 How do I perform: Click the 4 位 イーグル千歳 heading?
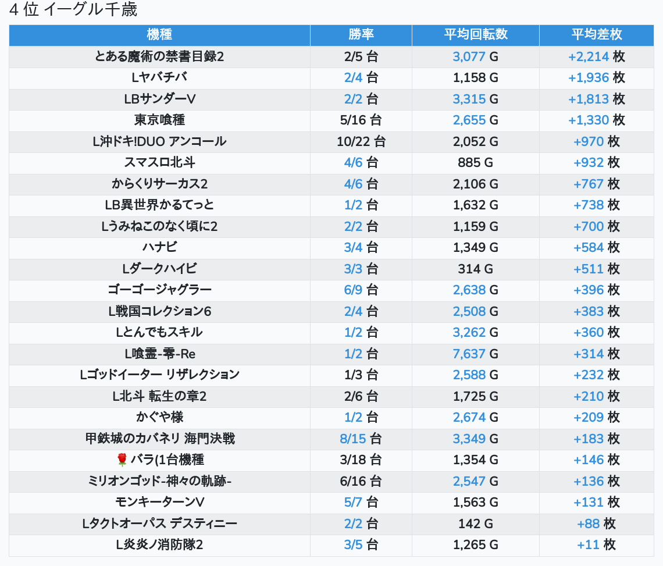click(x=73, y=9)
